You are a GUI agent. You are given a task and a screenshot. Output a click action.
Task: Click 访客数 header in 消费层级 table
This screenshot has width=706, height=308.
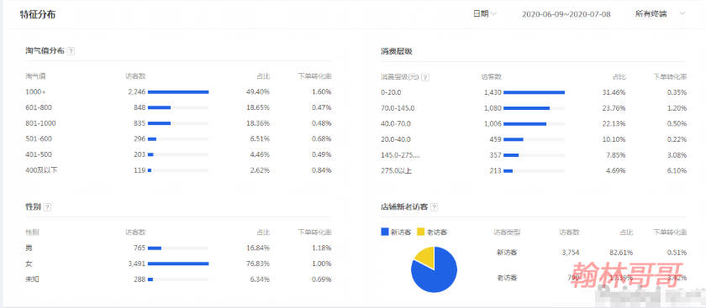pyautogui.click(x=491, y=77)
